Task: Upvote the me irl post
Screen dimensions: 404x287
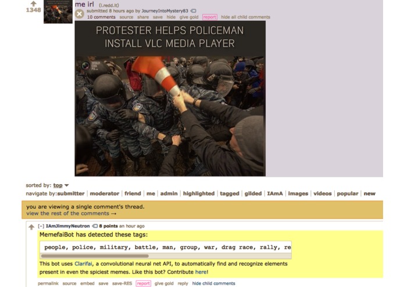Action: [33, 3]
